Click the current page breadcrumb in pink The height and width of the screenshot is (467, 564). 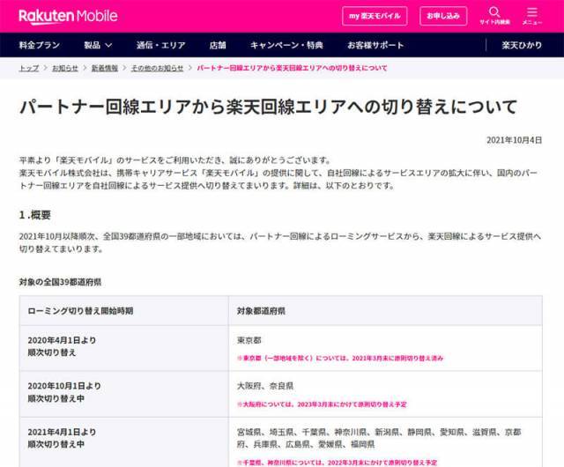click(x=292, y=68)
